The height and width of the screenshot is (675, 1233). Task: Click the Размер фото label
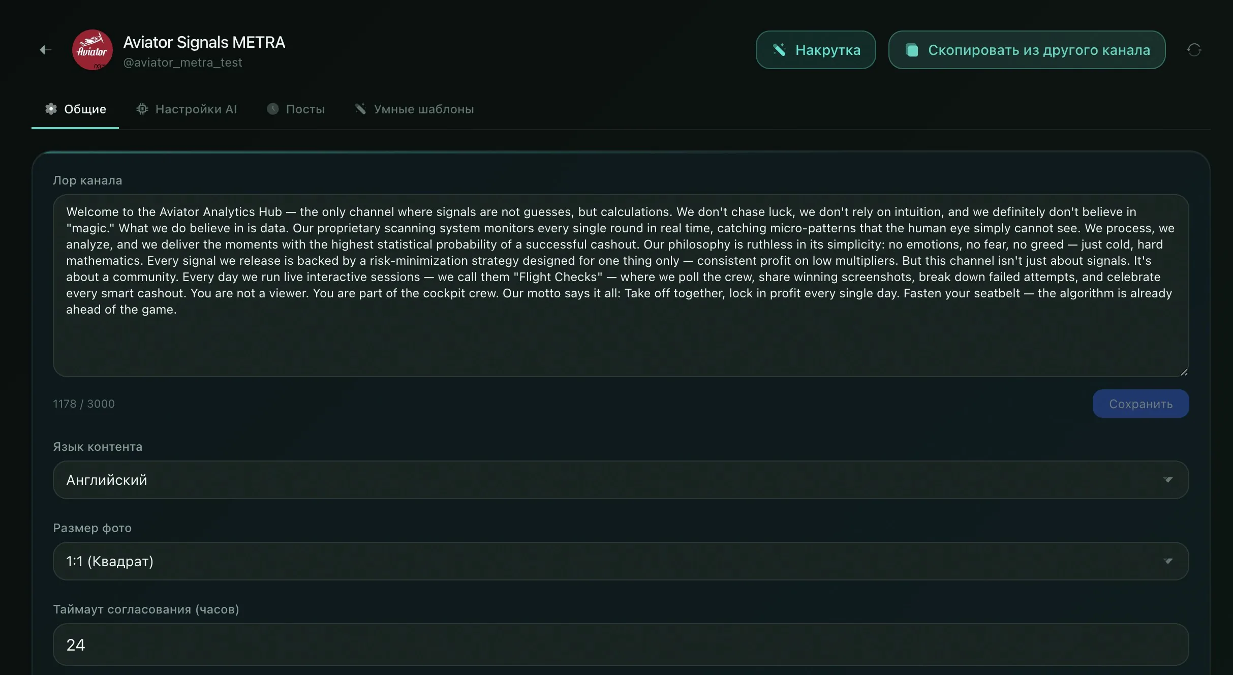click(93, 528)
